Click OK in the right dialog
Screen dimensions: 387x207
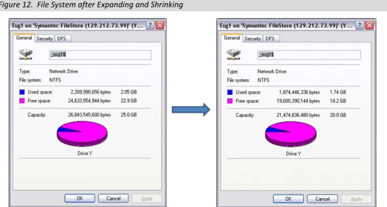(x=288, y=199)
